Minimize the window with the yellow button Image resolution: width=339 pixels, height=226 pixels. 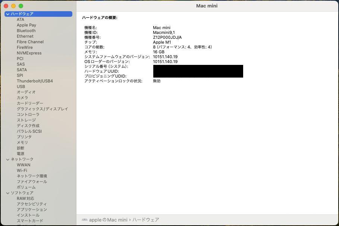(13, 6)
